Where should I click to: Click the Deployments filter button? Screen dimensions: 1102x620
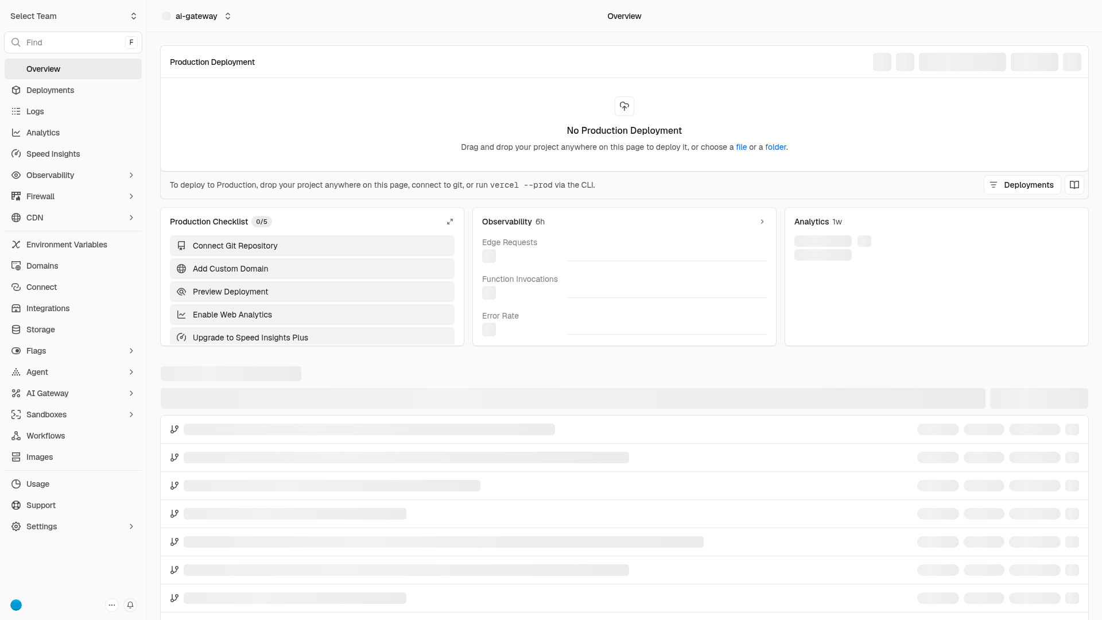1022,185
